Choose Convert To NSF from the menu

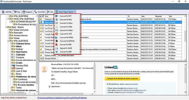pyautogui.click(x=66, y=52)
